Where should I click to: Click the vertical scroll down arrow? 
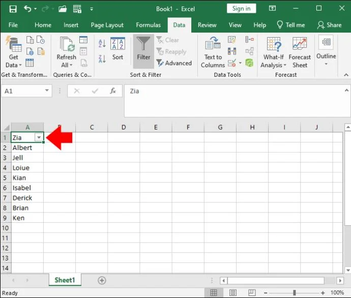348,270
